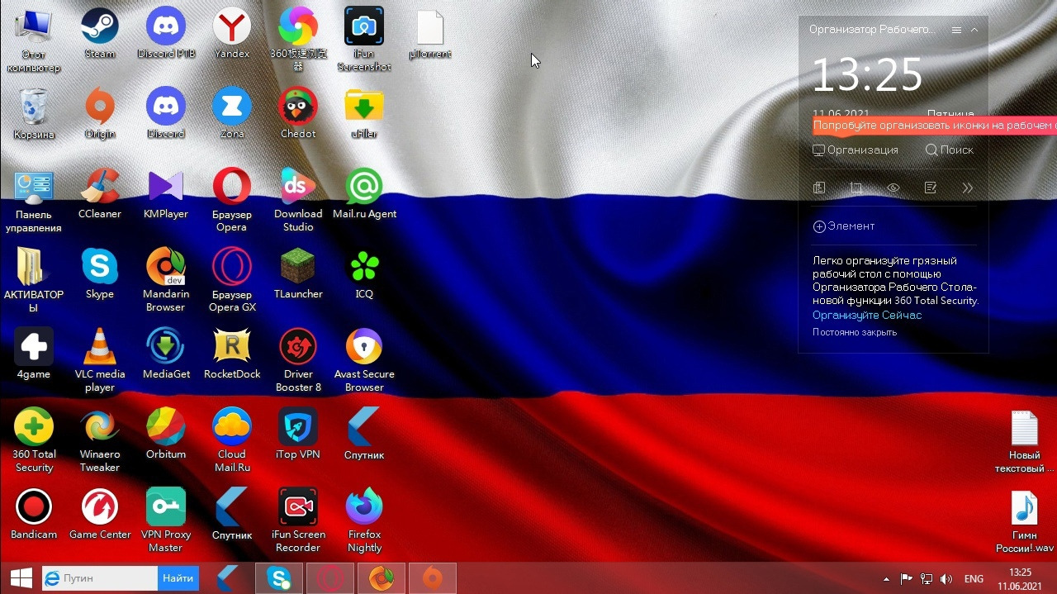Open the Steam desktop icon
The image size is (1057, 594).
(100, 34)
